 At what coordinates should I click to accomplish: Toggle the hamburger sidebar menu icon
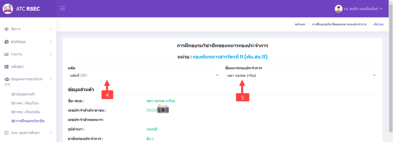(63, 8)
